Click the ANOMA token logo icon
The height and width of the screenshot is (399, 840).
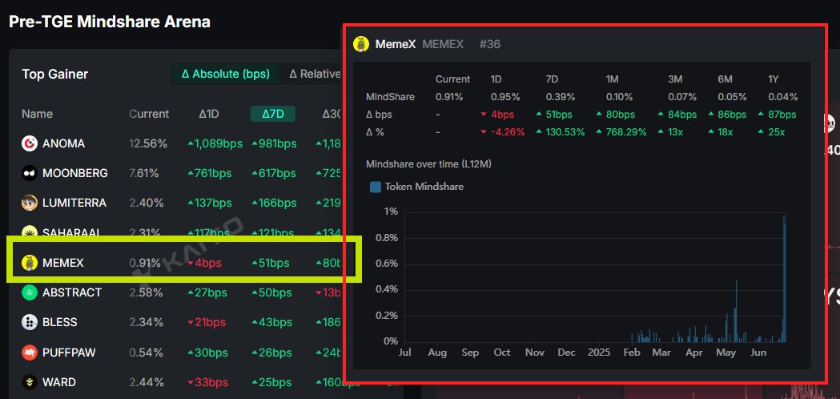coord(29,143)
